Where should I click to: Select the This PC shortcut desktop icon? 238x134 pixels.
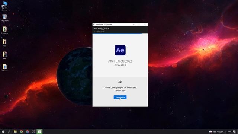(x=4, y=6)
